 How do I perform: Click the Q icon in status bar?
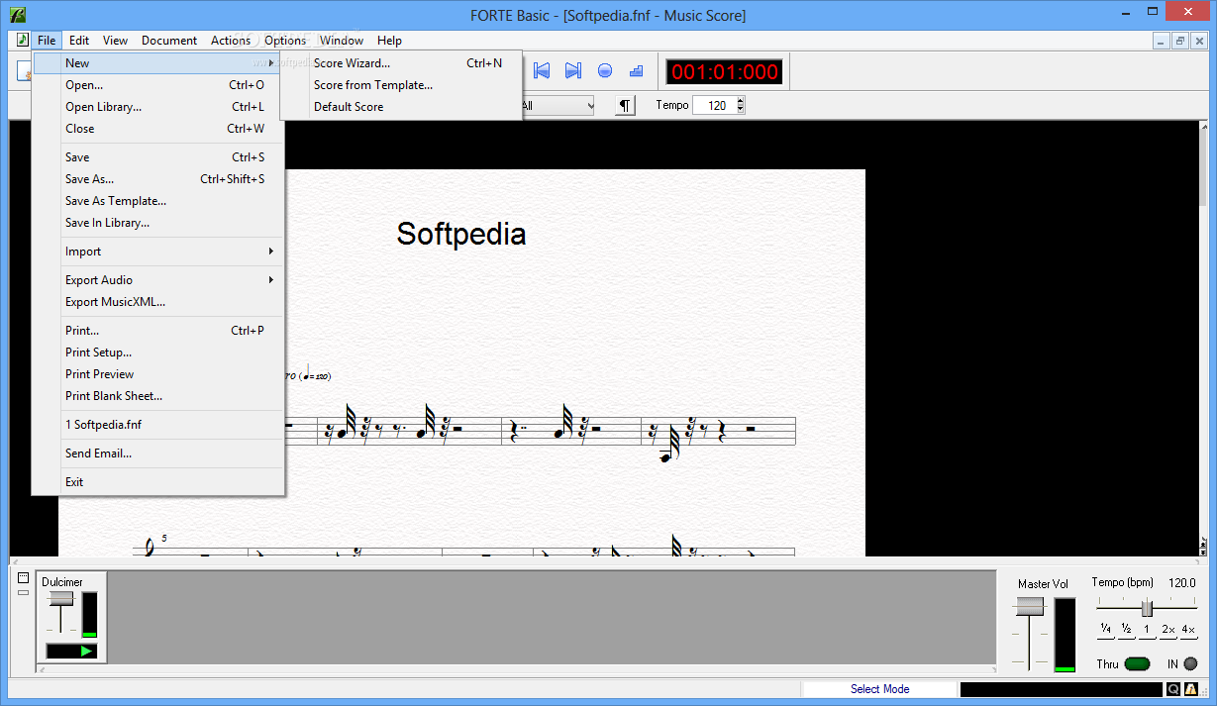[1173, 689]
